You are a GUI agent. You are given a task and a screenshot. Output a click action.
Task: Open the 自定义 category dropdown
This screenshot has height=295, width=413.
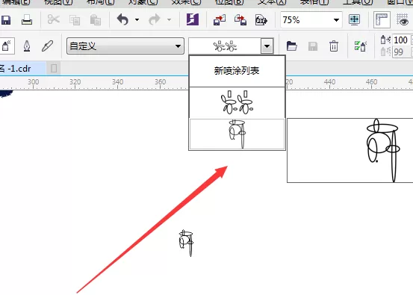[x=125, y=46]
